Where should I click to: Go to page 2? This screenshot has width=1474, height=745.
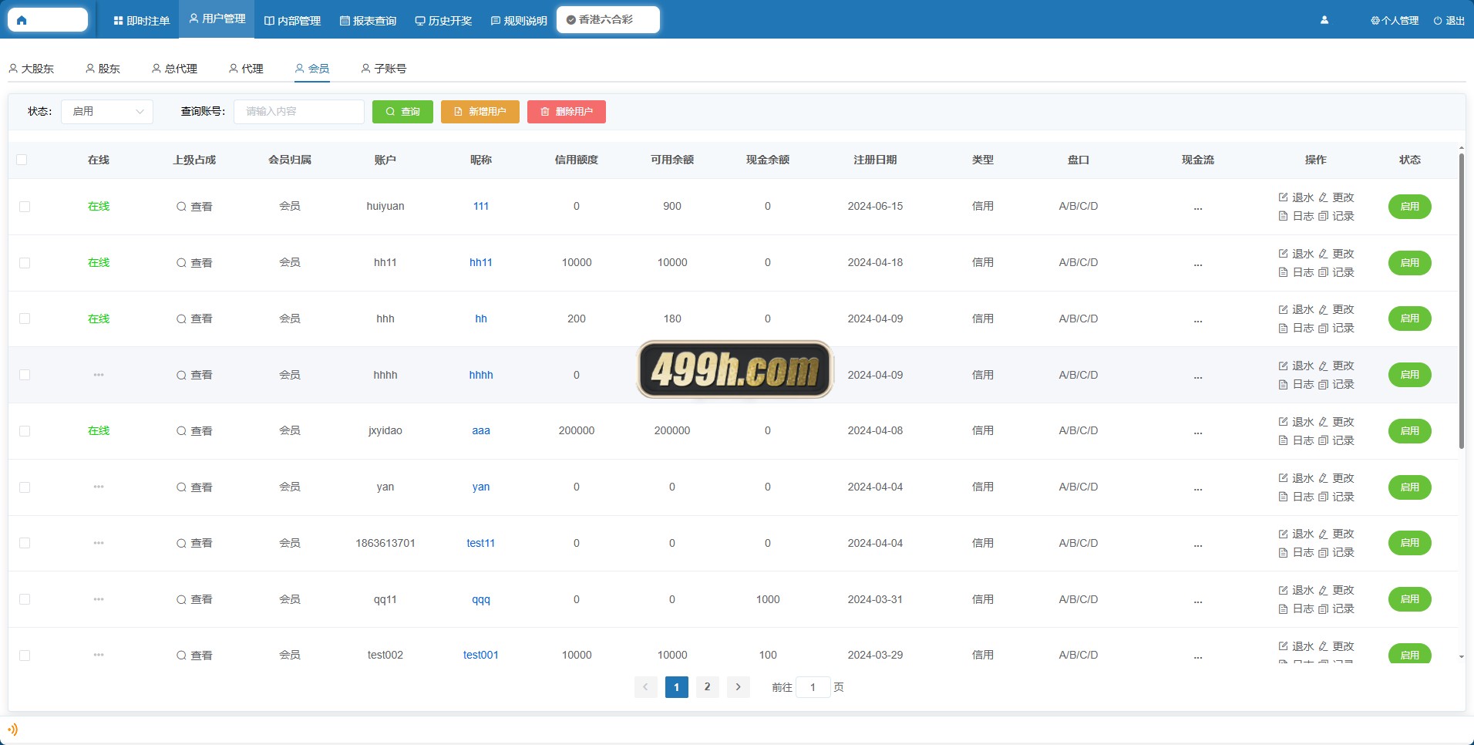point(707,687)
